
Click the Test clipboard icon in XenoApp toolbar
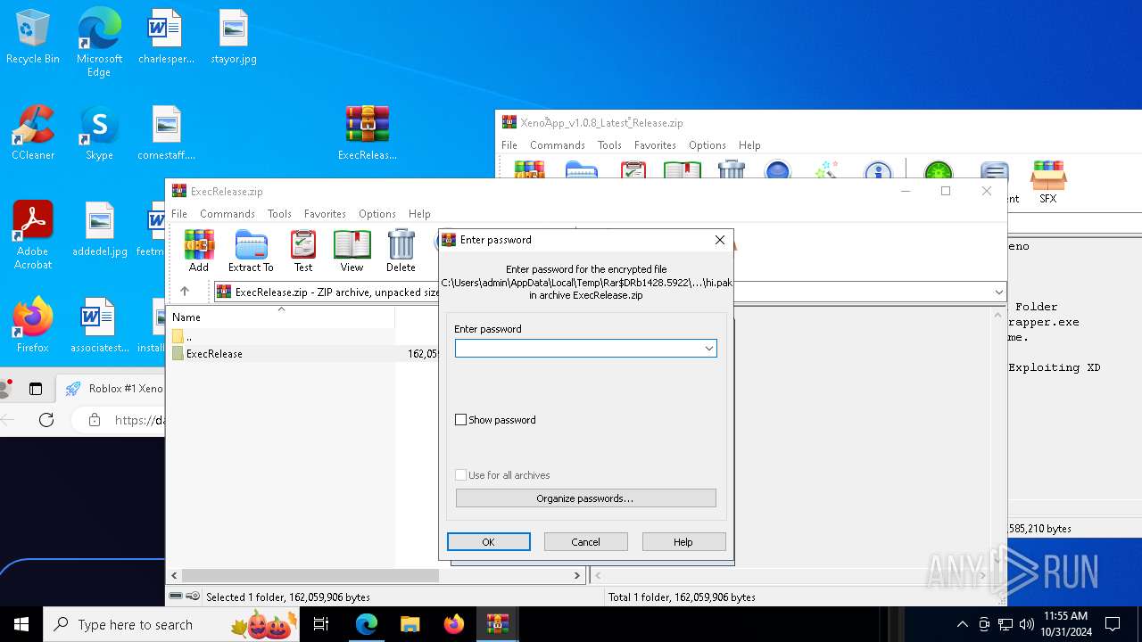[x=633, y=171]
